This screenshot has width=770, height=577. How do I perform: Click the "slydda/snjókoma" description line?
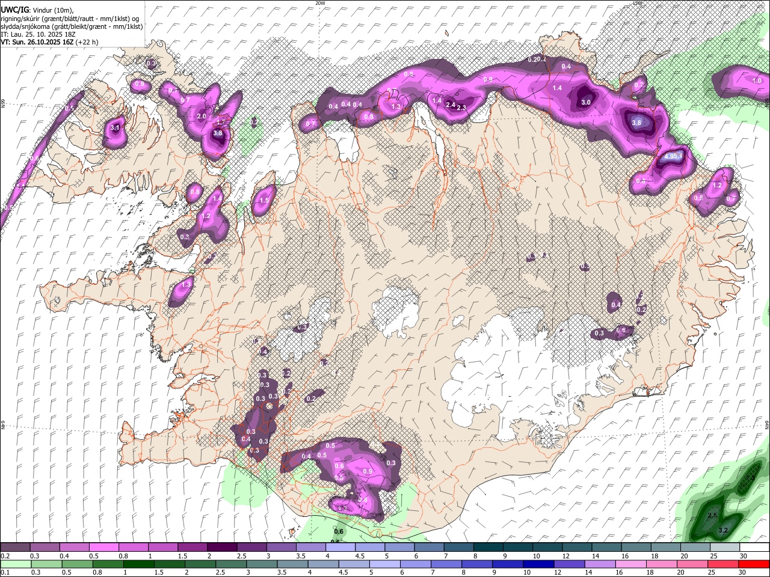point(72,26)
